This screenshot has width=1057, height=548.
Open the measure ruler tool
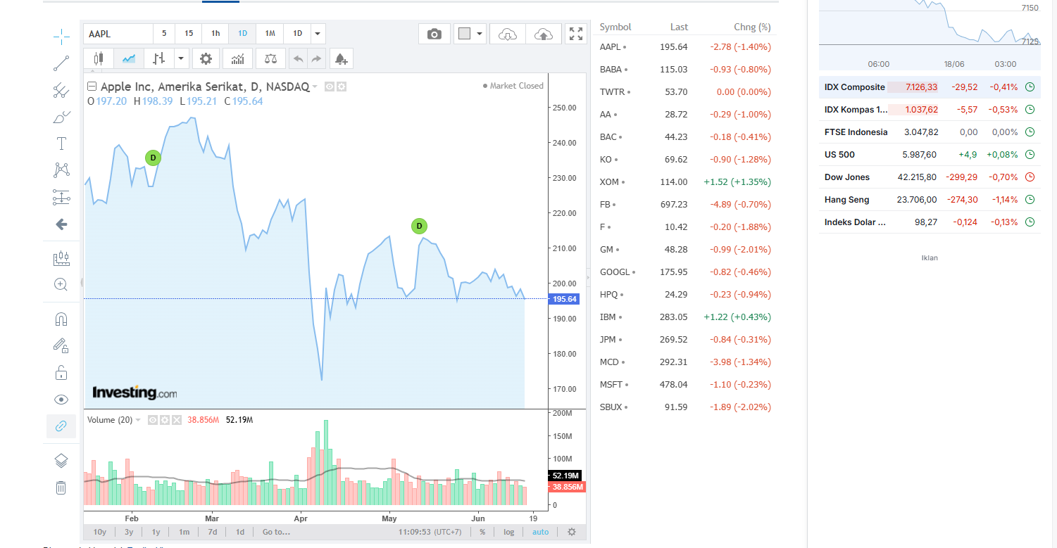click(61, 258)
